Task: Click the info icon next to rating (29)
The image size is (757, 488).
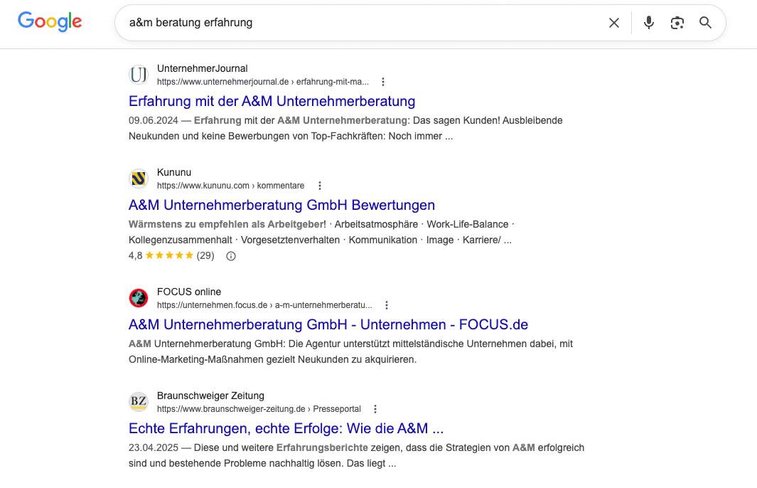Action: [x=231, y=256]
